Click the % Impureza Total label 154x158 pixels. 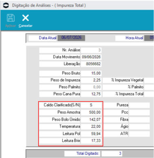coord(130,94)
